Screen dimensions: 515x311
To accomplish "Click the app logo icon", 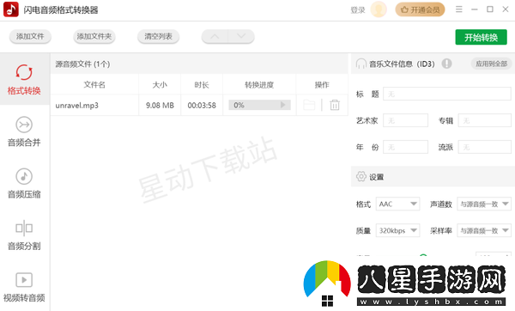I will pos(11,9).
